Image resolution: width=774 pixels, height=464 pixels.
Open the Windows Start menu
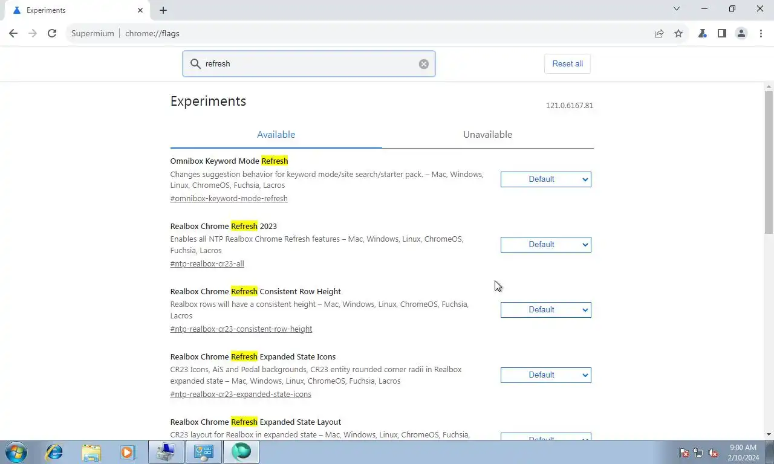pos(16,452)
